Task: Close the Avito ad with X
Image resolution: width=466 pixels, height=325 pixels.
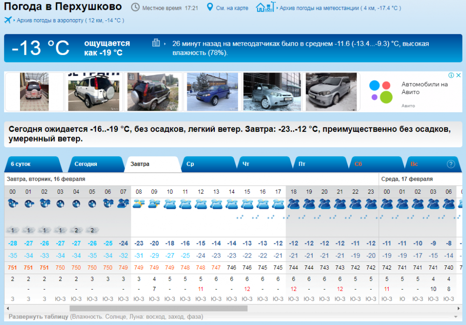Action: [458, 75]
